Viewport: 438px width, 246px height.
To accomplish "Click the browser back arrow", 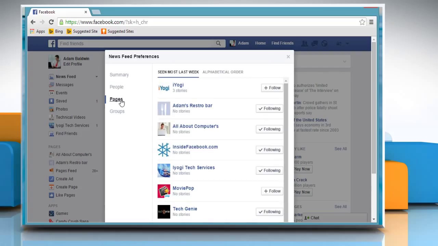I will 33,22.
